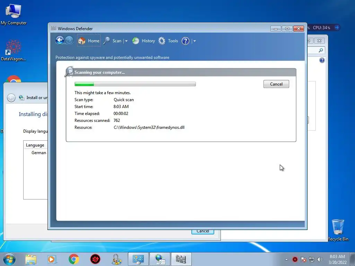
Task: Click the Start time value 8:03 AM
Action: [x=121, y=107]
